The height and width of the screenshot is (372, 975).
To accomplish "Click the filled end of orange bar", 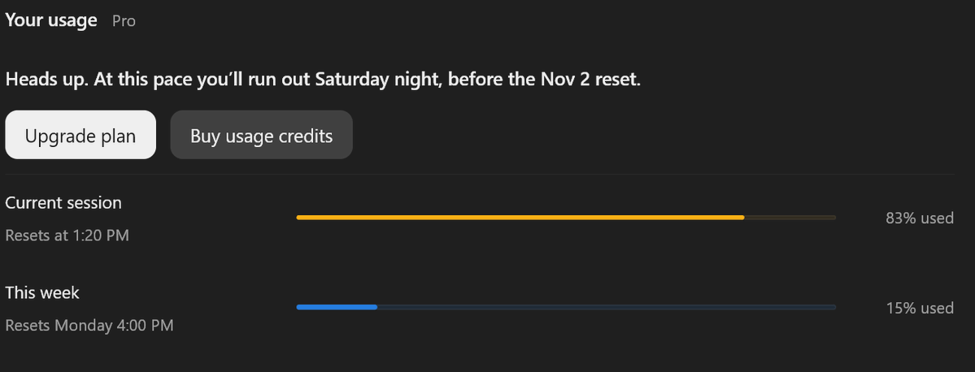I will [x=740, y=218].
